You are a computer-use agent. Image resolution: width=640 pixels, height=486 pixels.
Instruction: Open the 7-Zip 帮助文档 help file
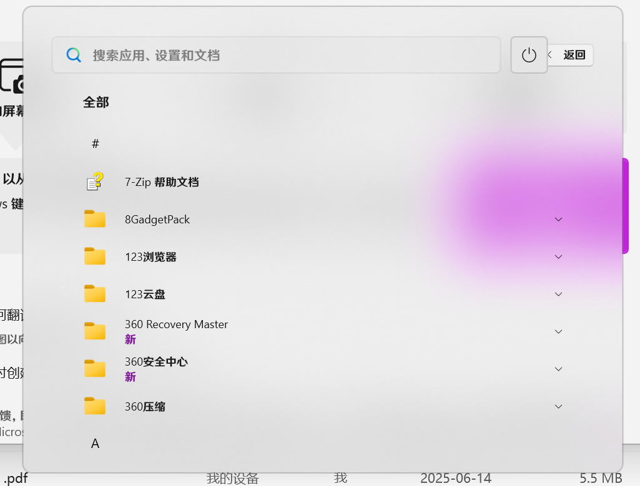click(94, 182)
